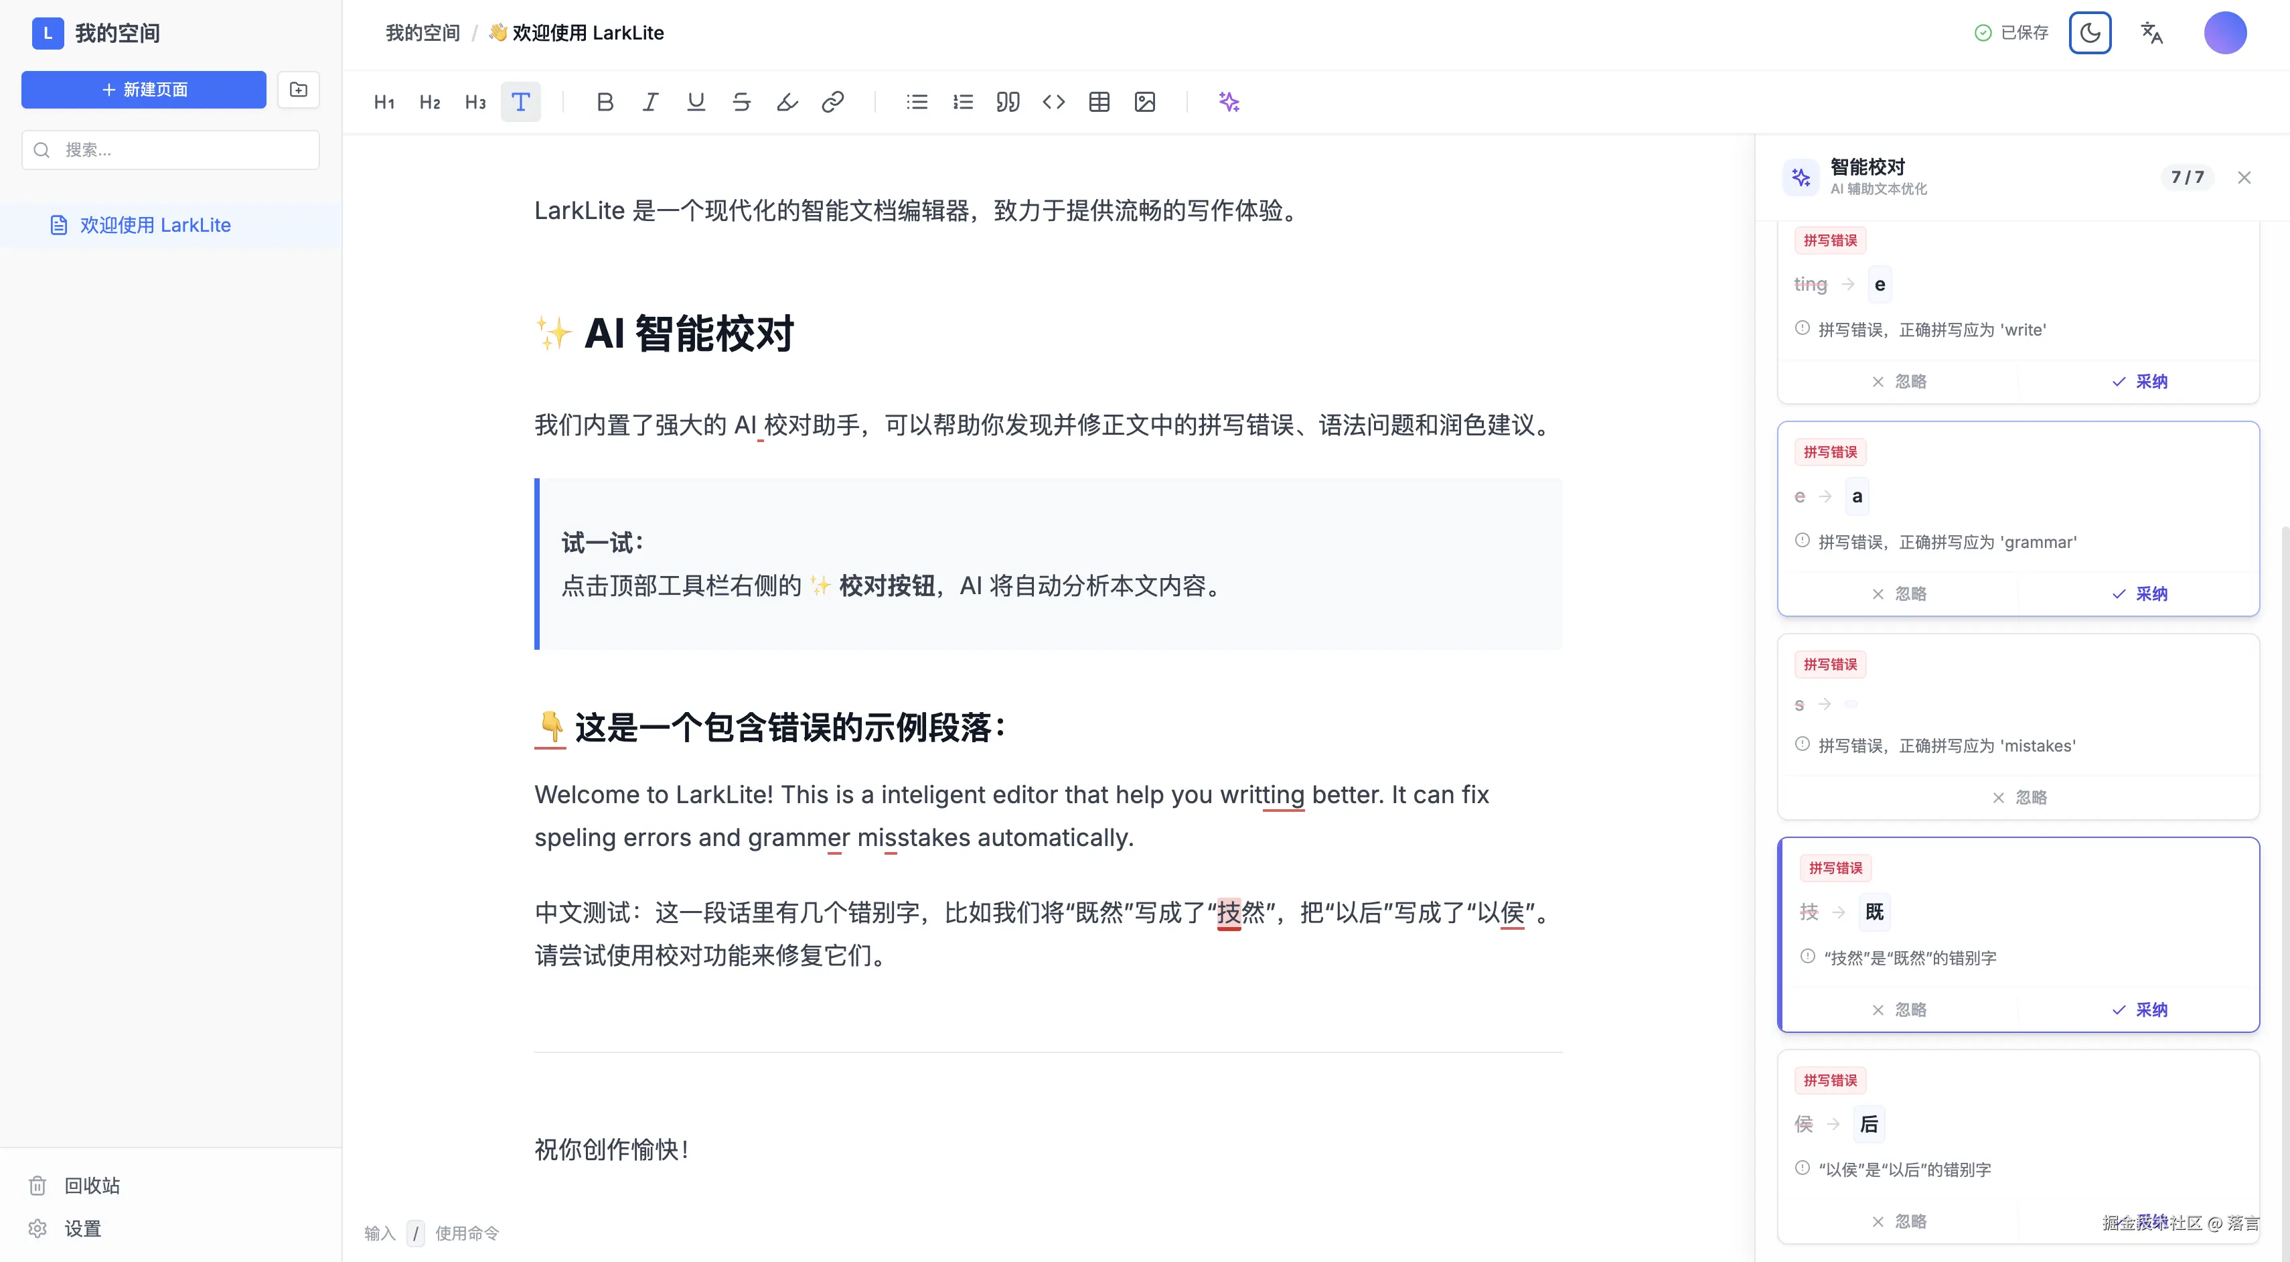This screenshot has height=1262, width=2290.
Task: Open the translate tool in the header
Action: 2152,33
